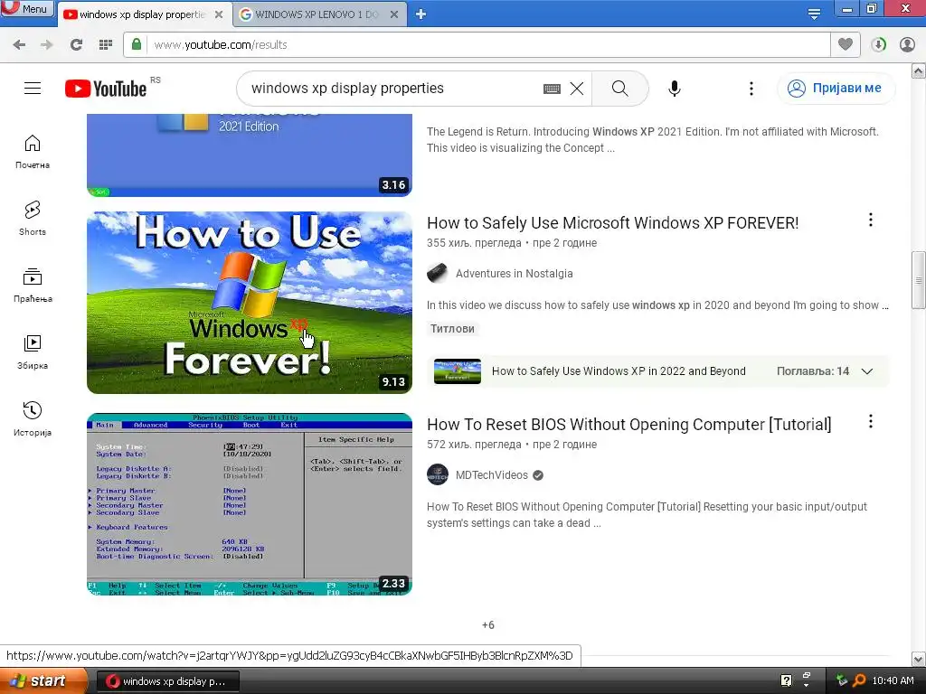Start voice search with microphone icon
Screen dimensions: 926x694
tap(675, 89)
